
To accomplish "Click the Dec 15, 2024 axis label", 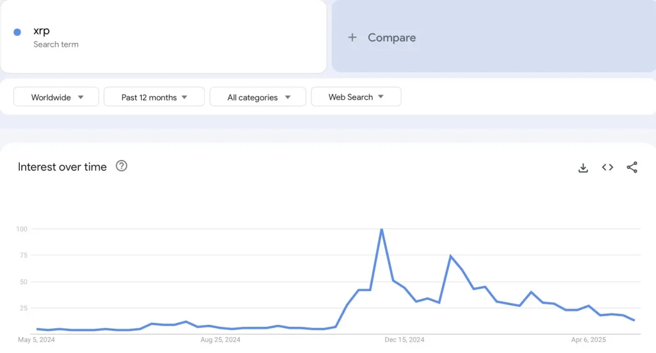I will pos(406,340).
